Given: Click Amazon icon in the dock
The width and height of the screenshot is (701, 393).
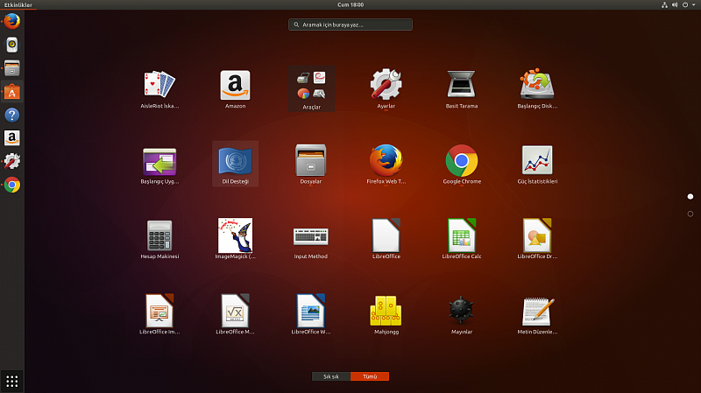Looking at the screenshot, I should pyautogui.click(x=12, y=138).
